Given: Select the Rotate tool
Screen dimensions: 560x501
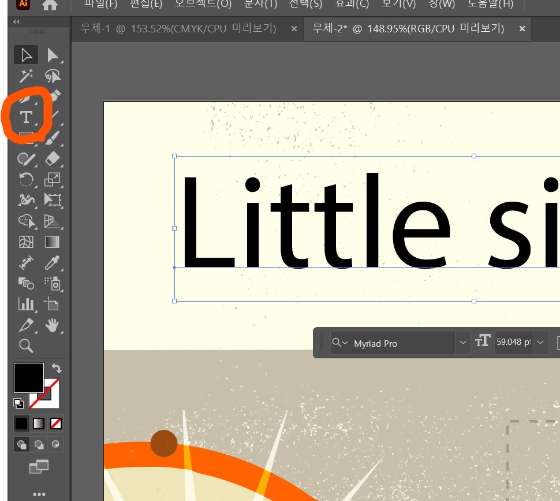Looking at the screenshot, I should (x=26, y=179).
